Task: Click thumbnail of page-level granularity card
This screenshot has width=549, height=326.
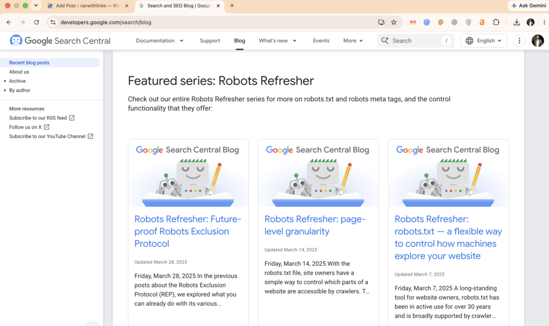Action: point(318,173)
